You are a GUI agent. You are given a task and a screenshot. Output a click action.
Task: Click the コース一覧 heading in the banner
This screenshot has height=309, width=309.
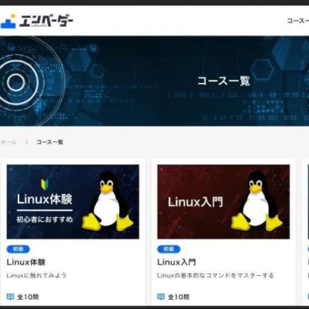click(x=224, y=81)
